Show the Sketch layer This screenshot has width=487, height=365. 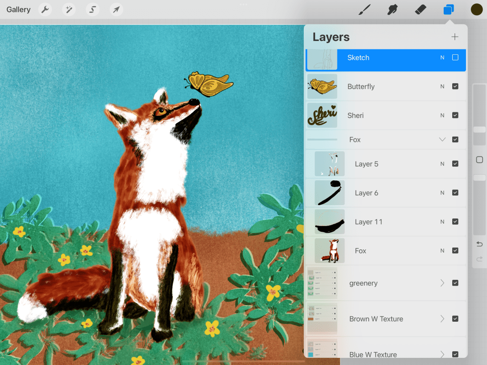click(455, 58)
